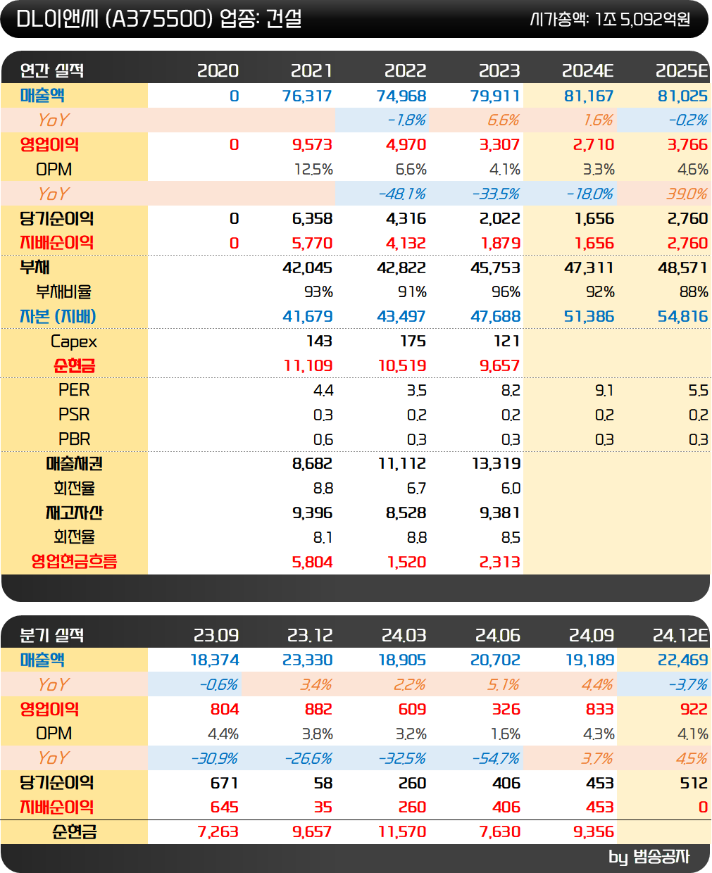The height and width of the screenshot is (873, 712).
Task: Select 2024E equity value '51,386'
Action: pyautogui.click(x=589, y=317)
